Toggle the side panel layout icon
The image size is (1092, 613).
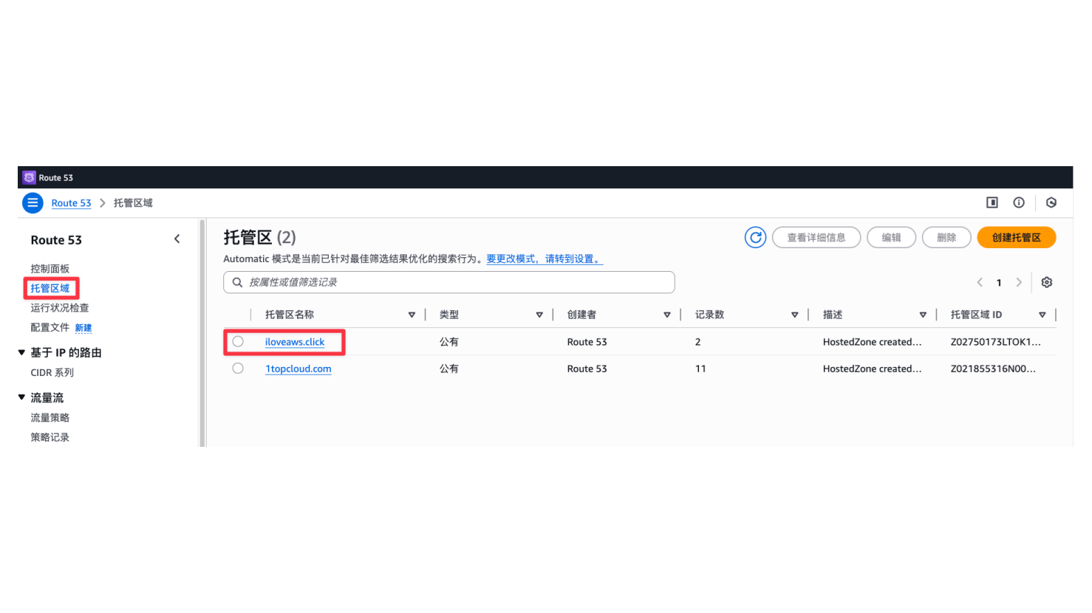992,202
